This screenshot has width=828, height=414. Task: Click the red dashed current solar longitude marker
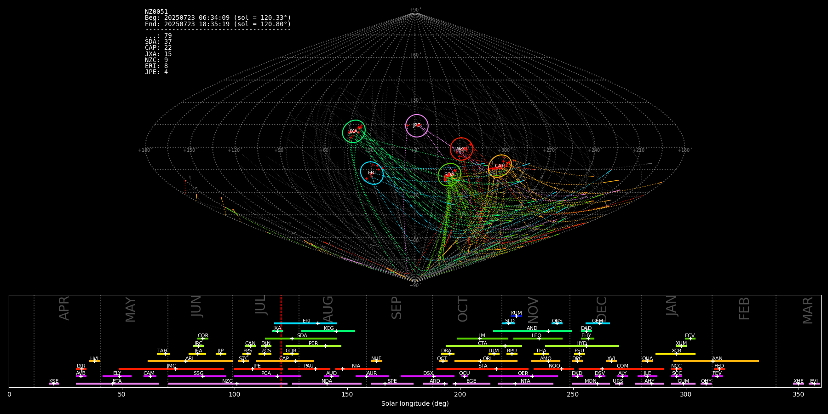click(281, 341)
